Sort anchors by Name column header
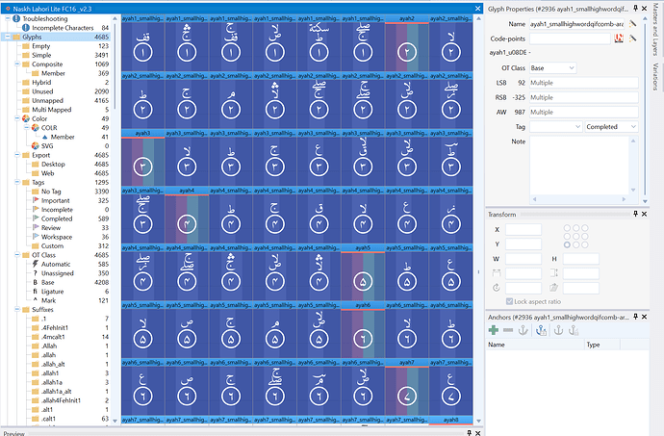Viewport: 664px width, 436px height. (x=535, y=345)
